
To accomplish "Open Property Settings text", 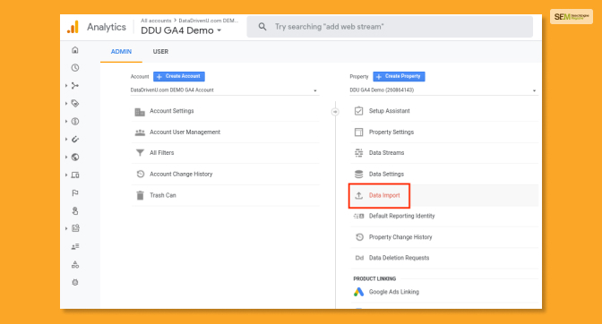I will [x=391, y=132].
